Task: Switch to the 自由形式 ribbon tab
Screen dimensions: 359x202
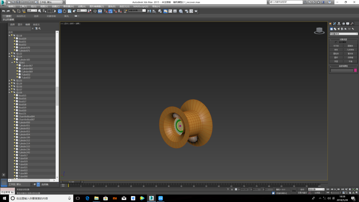Action: pyautogui.click(x=21, y=16)
